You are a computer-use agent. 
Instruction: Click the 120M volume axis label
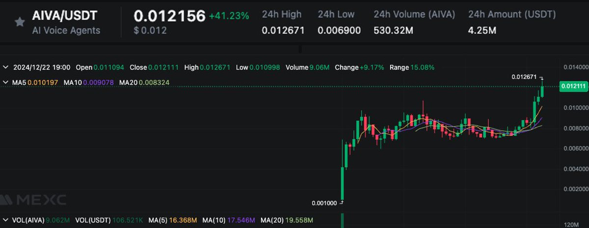pos(571,225)
